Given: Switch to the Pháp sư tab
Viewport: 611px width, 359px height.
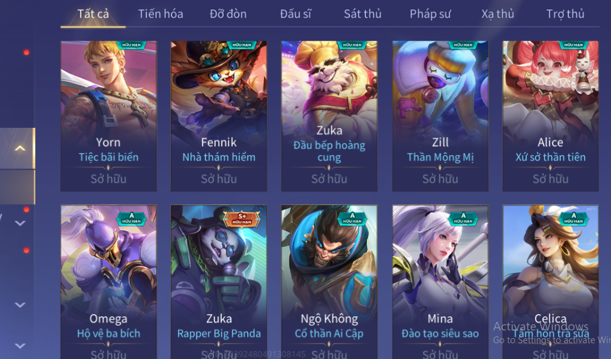Looking at the screenshot, I should tap(430, 14).
